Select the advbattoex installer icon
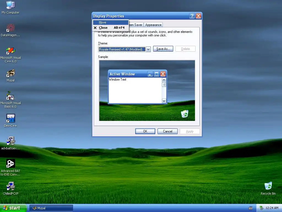 10,143
